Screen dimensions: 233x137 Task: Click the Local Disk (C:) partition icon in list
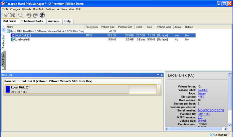13,35
